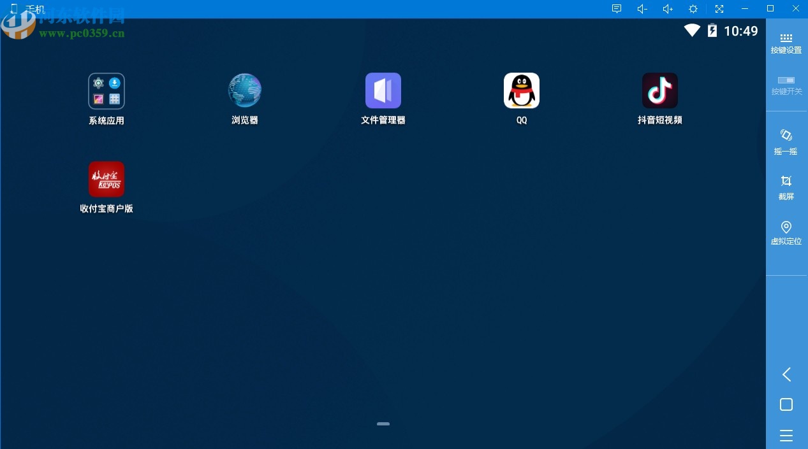The height and width of the screenshot is (449, 808).
Task: Open the message feedback icon in title bar
Action: tap(617, 9)
